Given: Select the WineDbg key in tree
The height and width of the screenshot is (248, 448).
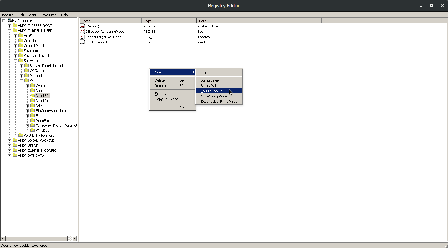Looking at the screenshot, I should point(42,131).
